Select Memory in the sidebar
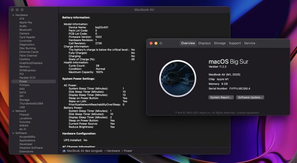This screenshot has width=297, height=163. click(25, 67)
